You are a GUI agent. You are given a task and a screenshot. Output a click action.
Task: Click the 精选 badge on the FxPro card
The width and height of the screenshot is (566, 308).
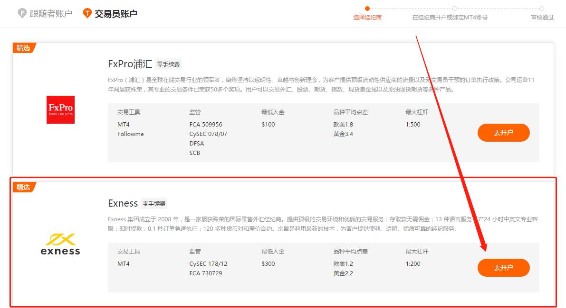pyautogui.click(x=24, y=48)
